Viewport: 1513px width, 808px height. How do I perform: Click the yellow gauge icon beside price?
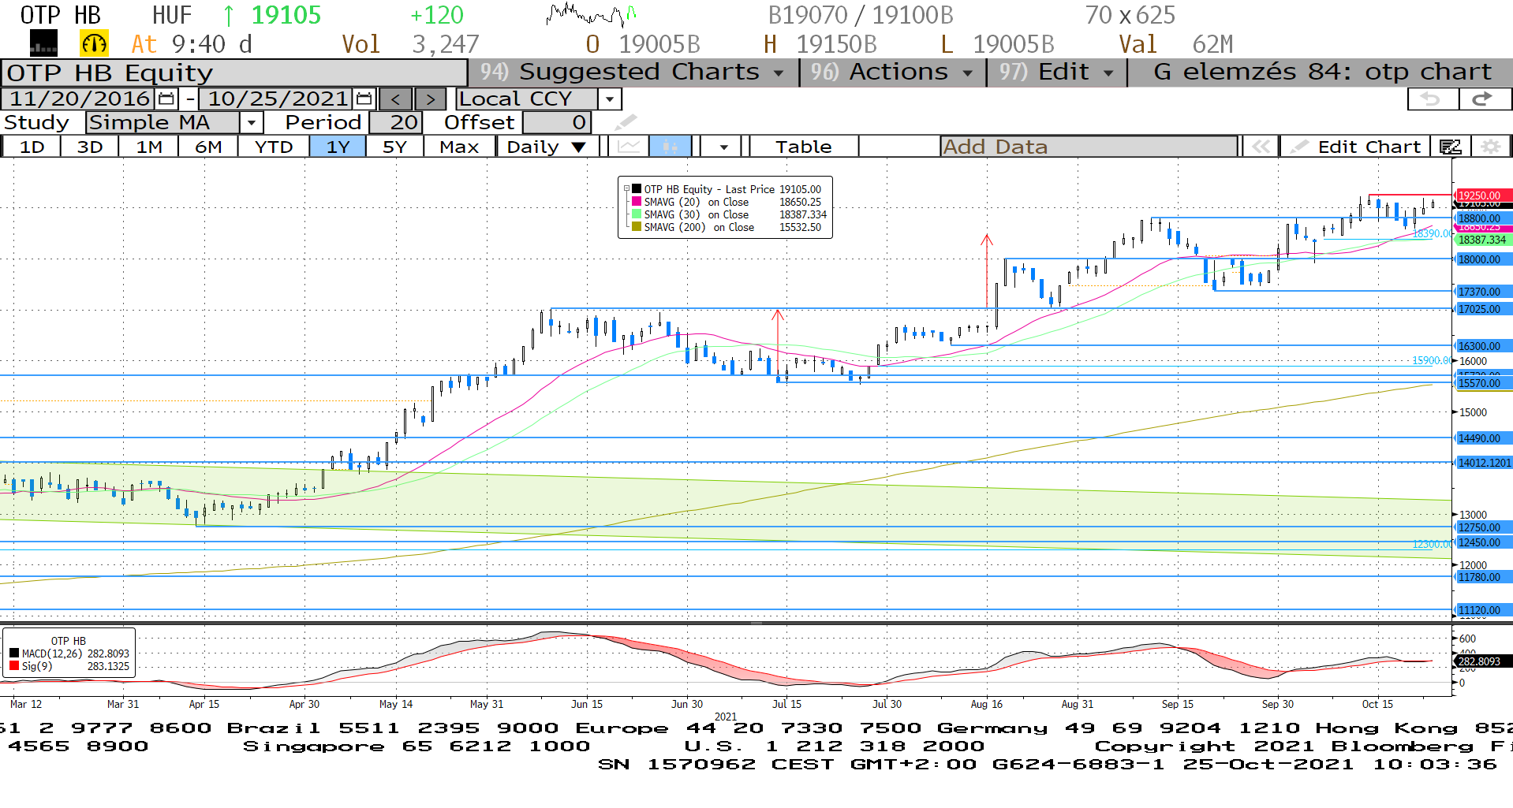click(x=94, y=43)
